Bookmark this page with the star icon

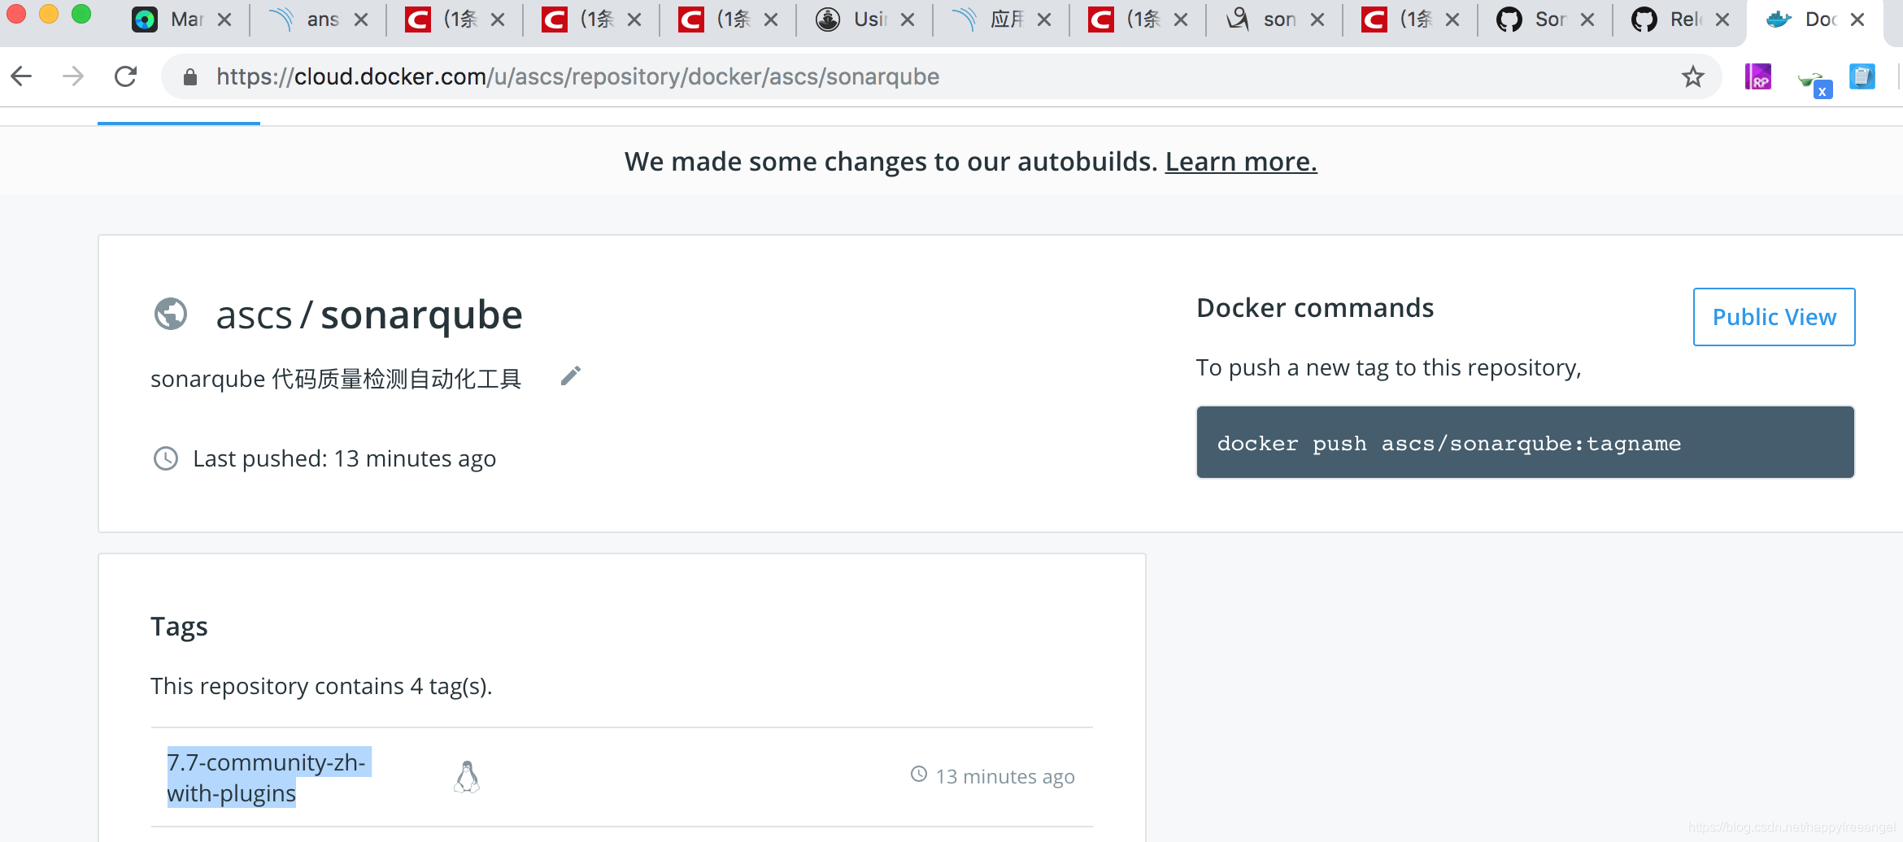[1692, 76]
